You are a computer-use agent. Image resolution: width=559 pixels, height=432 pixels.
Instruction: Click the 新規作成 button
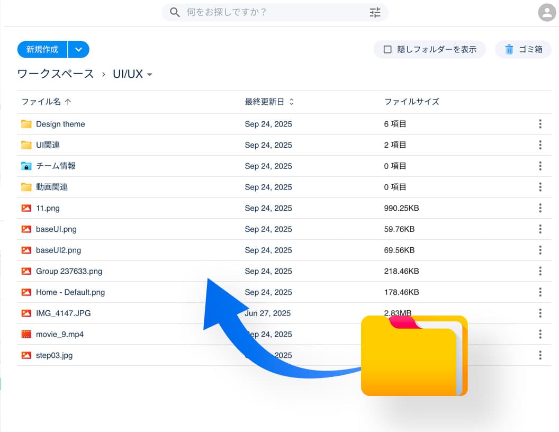(42, 49)
